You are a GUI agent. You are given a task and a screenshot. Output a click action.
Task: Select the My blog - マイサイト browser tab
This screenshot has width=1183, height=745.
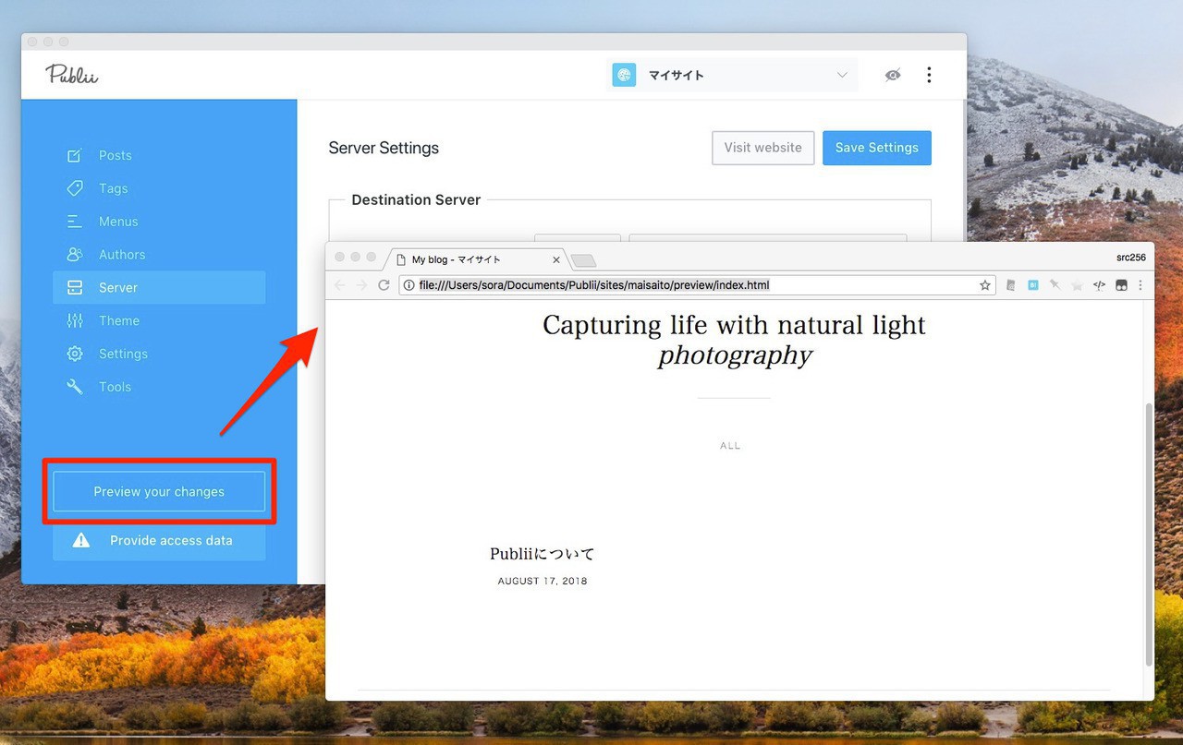pos(476,259)
